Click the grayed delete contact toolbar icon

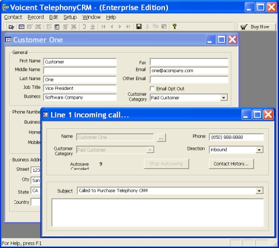(x=38, y=27)
